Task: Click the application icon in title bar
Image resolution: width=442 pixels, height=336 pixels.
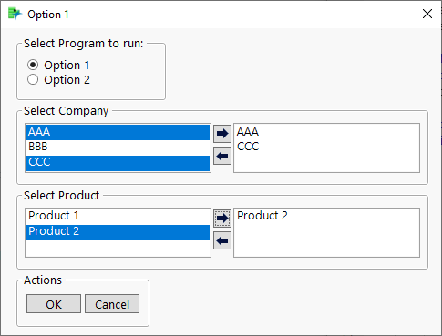Action: point(15,15)
